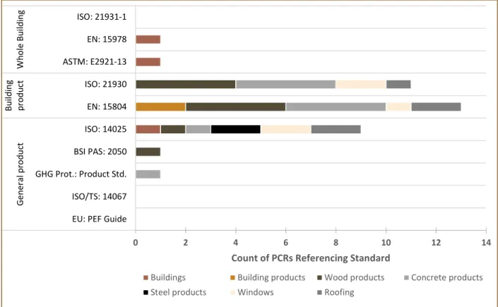Click the 'Building product' group label
Image resolution: width=498 pixels, height=307 pixels.
[15, 95]
